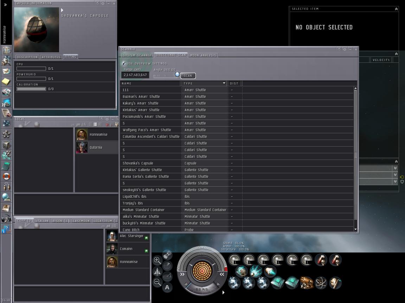Viewport: 405px width, 303px height.
Task: Select the LiquidChill's Ibis result row
Action: (x=237, y=196)
